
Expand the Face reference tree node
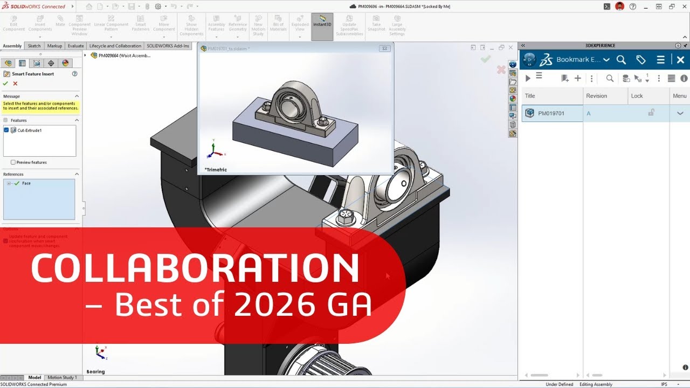click(9, 183)
